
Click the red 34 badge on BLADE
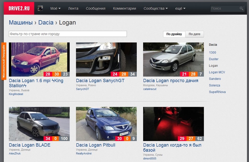point(48,138)
